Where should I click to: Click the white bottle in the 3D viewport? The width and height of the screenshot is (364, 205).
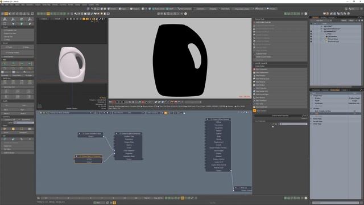click(x=72, y=64)
